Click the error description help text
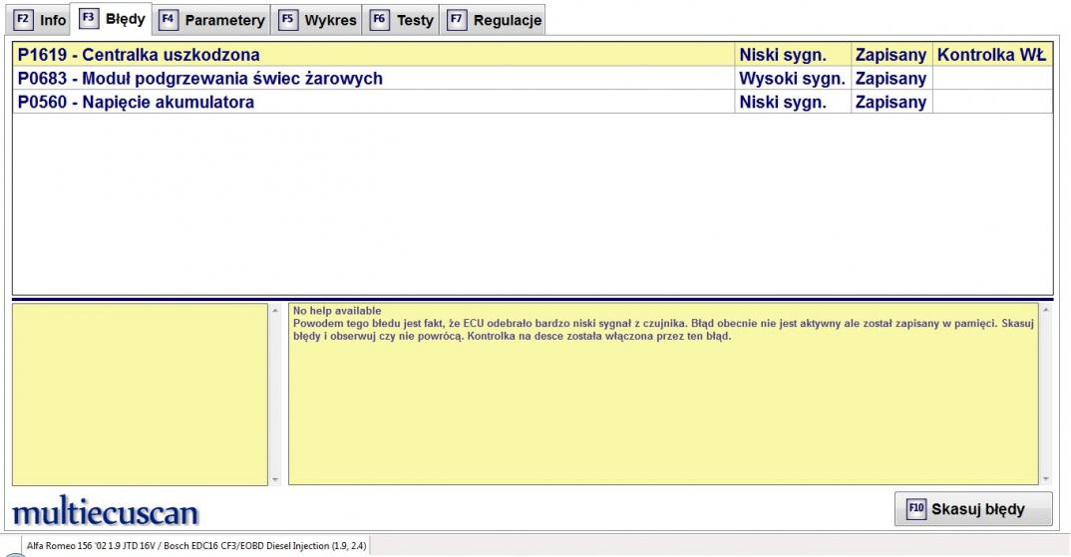Viewport: 1071px width, 557px height. coord(663,330)
